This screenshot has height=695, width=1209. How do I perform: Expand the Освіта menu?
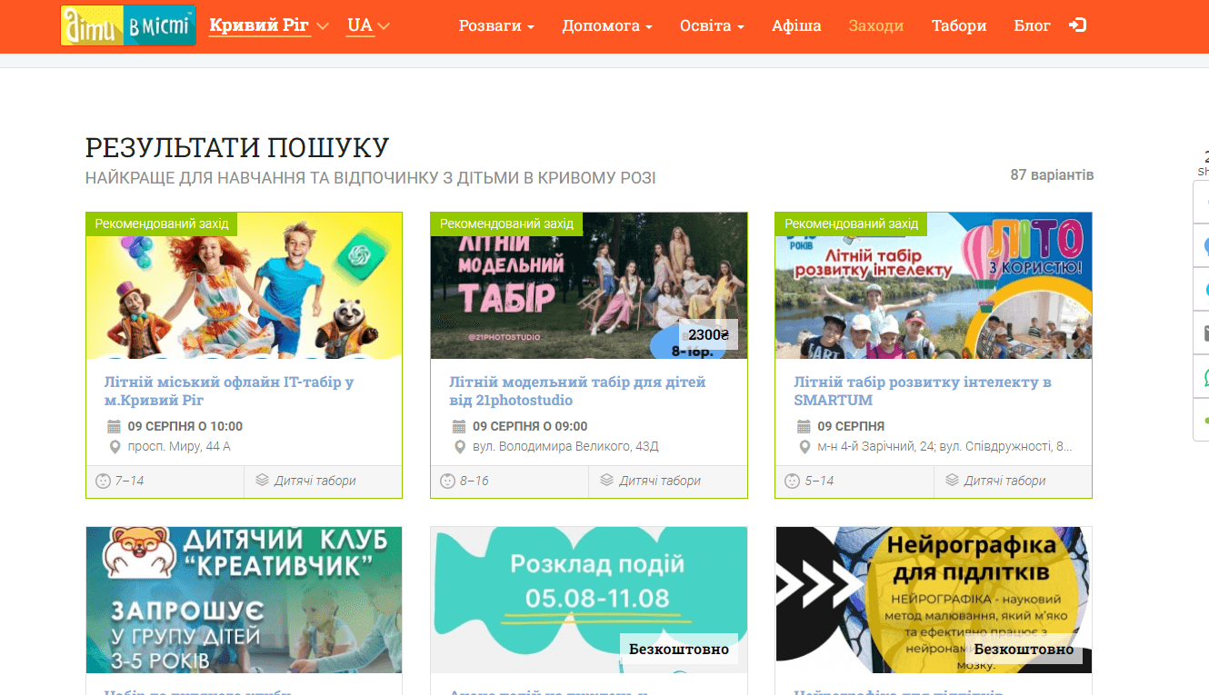(712, 25)
